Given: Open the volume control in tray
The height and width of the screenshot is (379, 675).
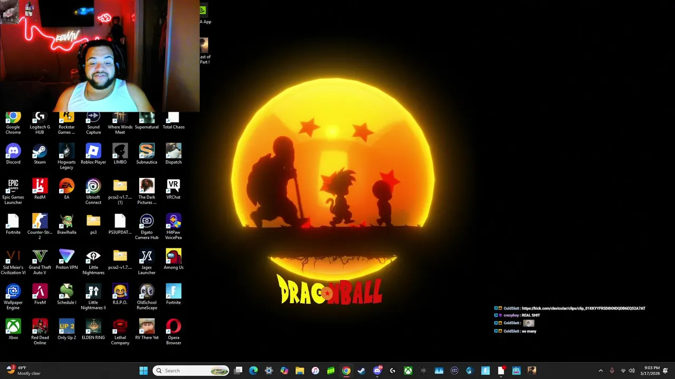Looking at the screenshot, I should point(632,371).
